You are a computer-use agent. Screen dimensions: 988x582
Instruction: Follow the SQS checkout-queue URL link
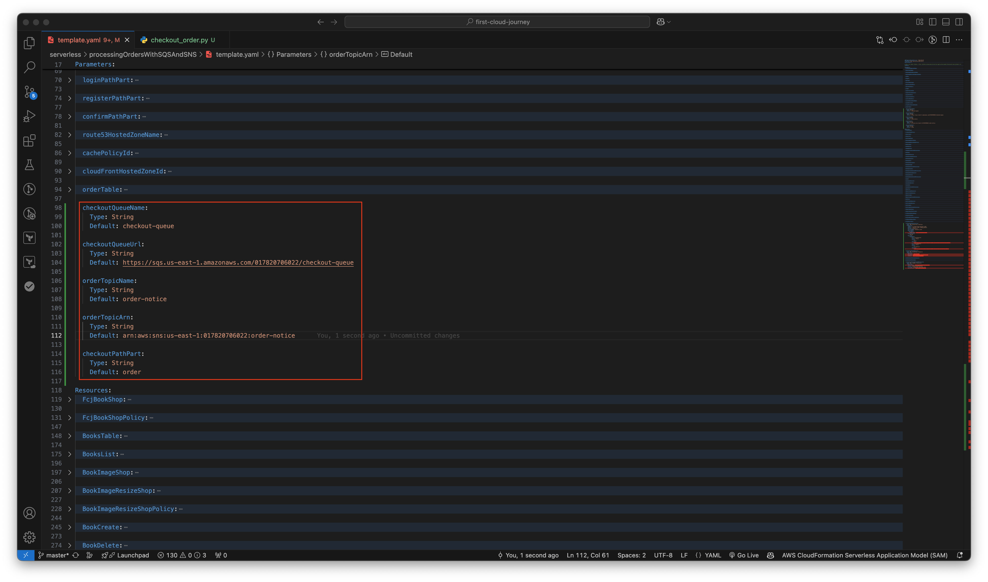click(238, 262)
